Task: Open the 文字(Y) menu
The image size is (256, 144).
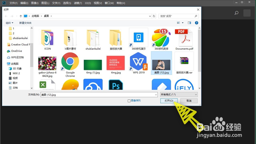Action: point(56,3)
